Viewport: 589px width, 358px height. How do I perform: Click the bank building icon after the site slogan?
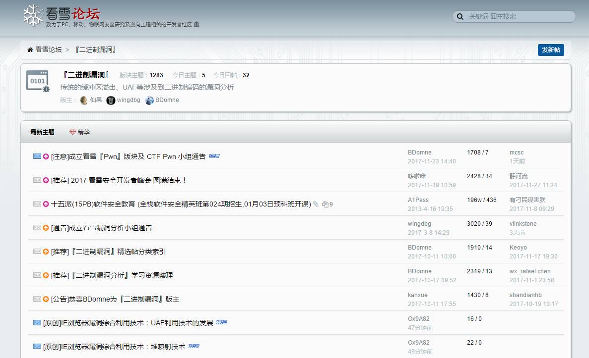196,24
